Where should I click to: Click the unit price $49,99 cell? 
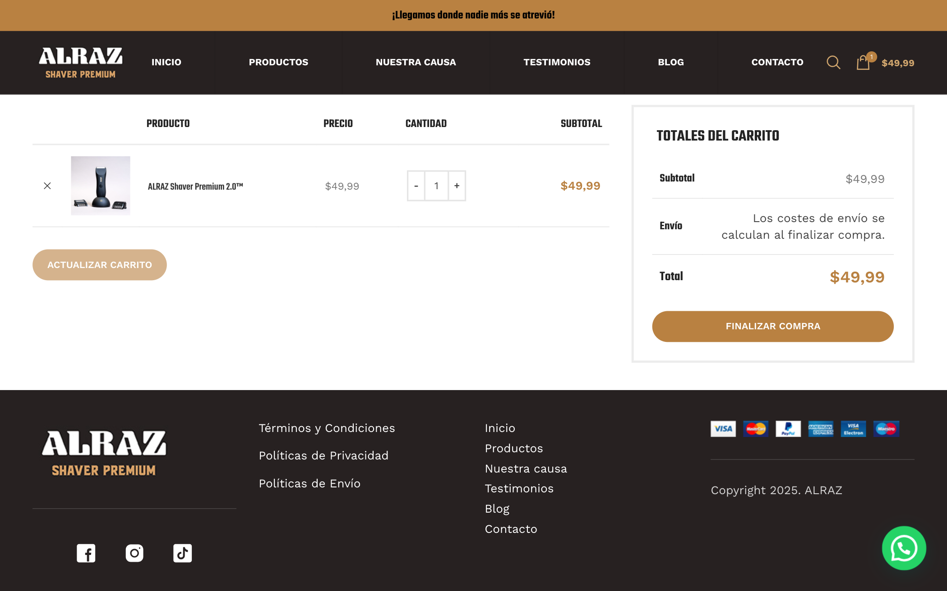click(342, 186)
